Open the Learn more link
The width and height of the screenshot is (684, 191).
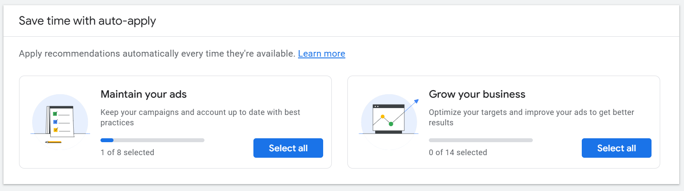(x=321, y=54)
